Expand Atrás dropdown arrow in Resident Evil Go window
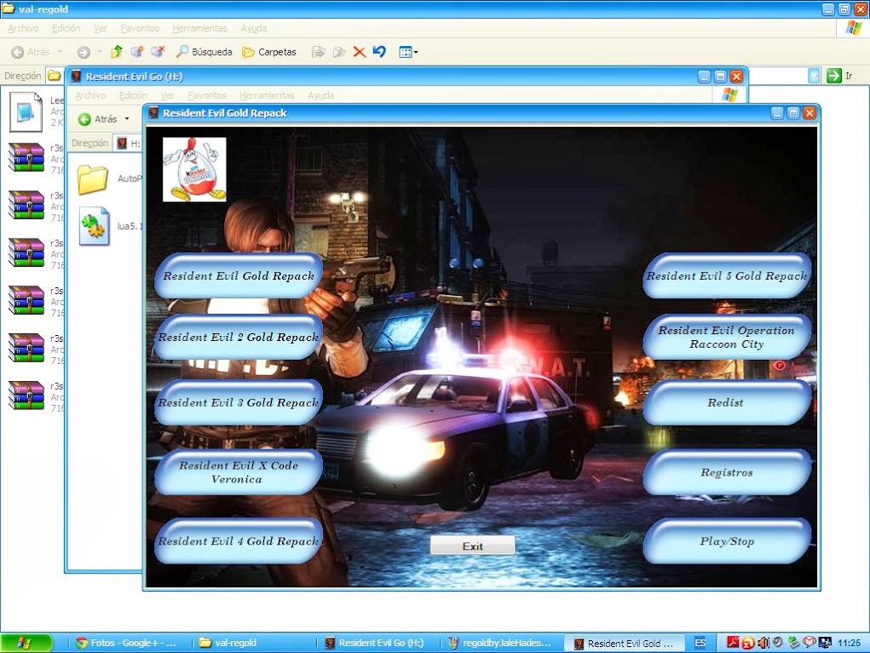 (127, 118)
